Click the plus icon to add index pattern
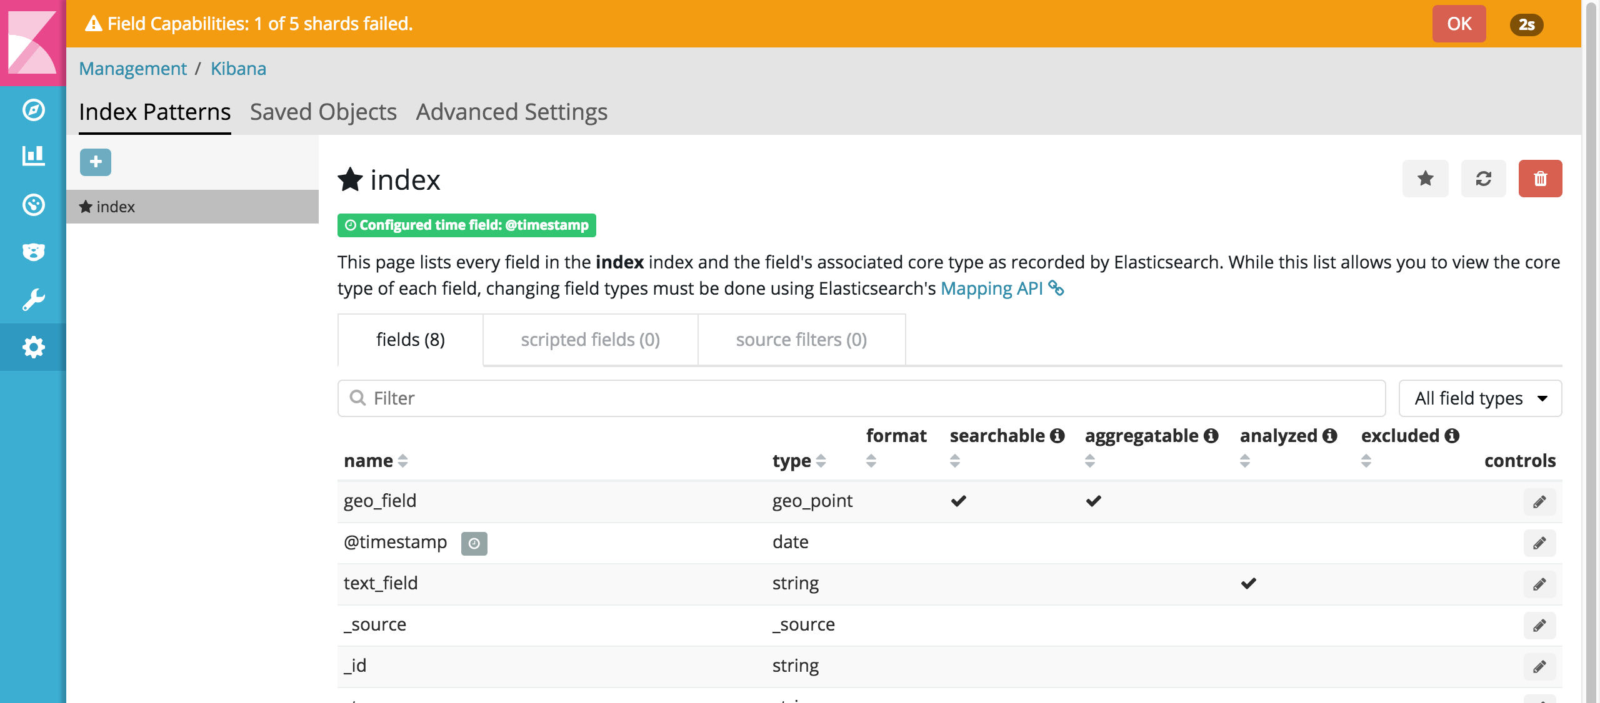This screenshot has width=1600, height=703. click(96, 162)
